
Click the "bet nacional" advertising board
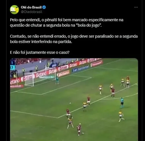click(81, 69)
